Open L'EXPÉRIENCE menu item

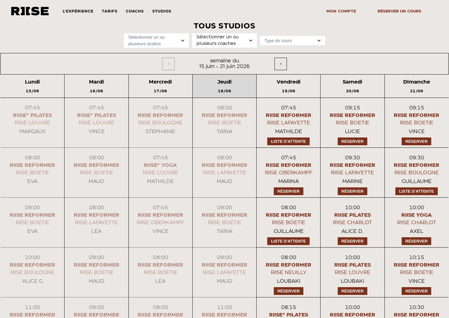[x=78, y=11]
